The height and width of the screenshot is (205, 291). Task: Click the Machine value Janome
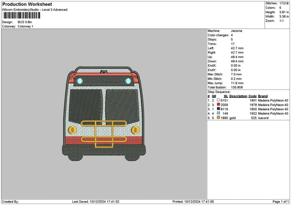pos(236,30)
